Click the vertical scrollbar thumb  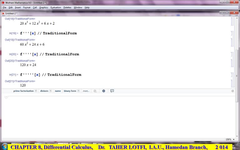coord(237,76)
